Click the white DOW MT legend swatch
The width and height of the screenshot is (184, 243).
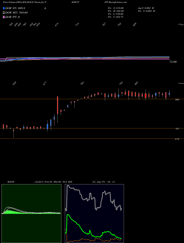click(4, 13)
